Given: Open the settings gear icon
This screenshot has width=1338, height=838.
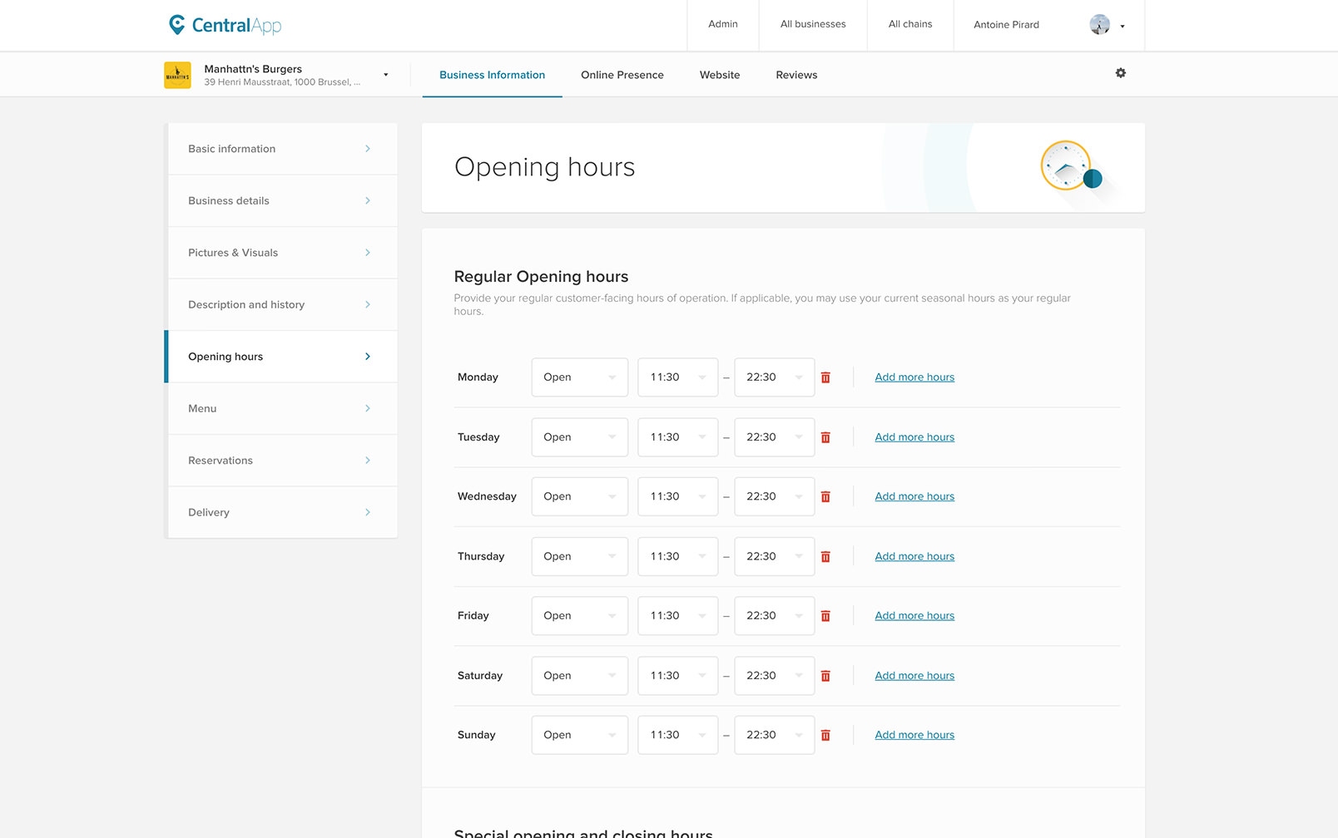Looking at the screenshot, I should pos(1120,73).
